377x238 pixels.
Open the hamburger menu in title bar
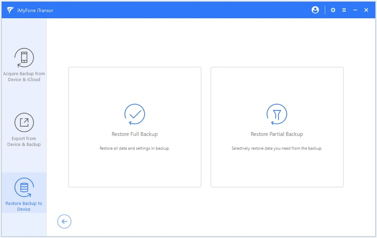[x=344, y=10]
